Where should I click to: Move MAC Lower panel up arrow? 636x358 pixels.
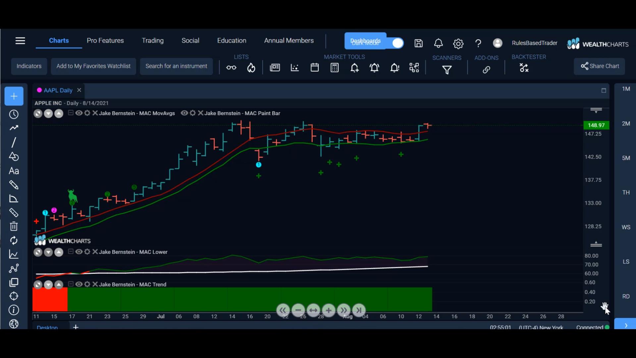tap(59, 252)
